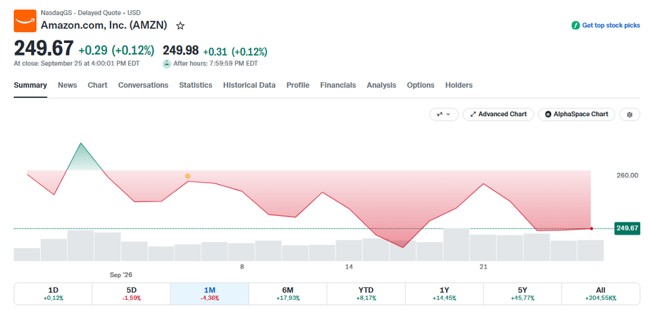The width and height of the screenshot is (648, 310).
Task: Open the Advanced Chart
Action: click(499, 115)
